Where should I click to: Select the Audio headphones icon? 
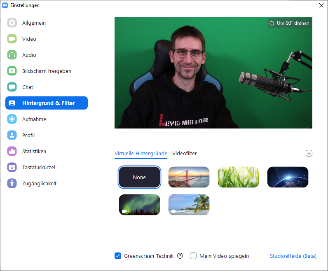click(12, 55)
